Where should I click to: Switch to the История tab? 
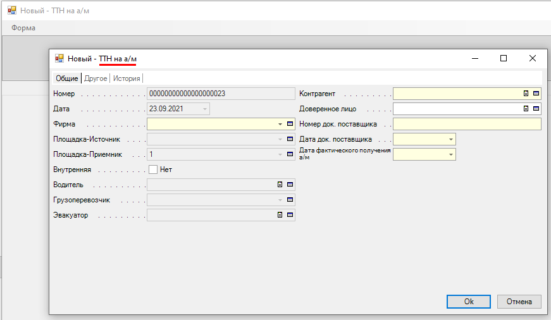pyautogui.click(x=127, y=78)
